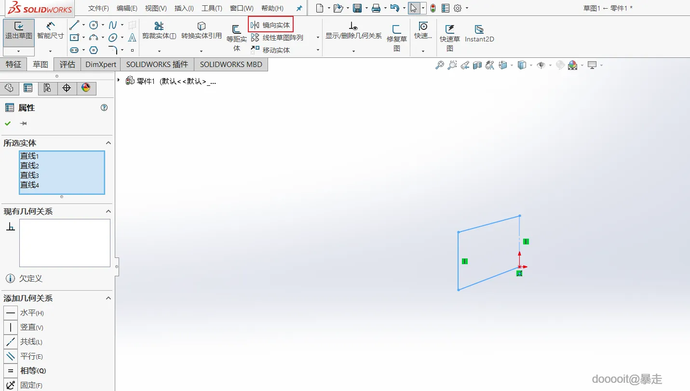The height and width of the screenshot is (391, 690).
Task: Open the 工具(T) menu
Action: coord(212,8)
